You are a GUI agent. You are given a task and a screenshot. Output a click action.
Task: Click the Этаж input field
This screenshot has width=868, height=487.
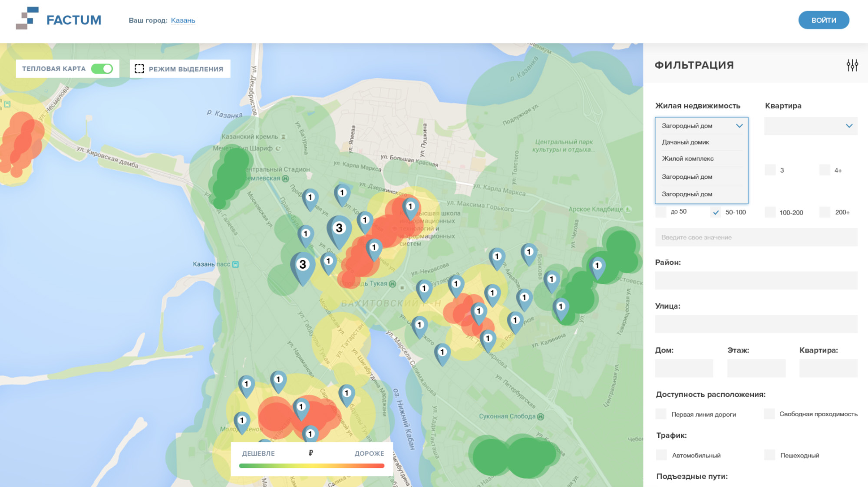[x=756, y=368]
